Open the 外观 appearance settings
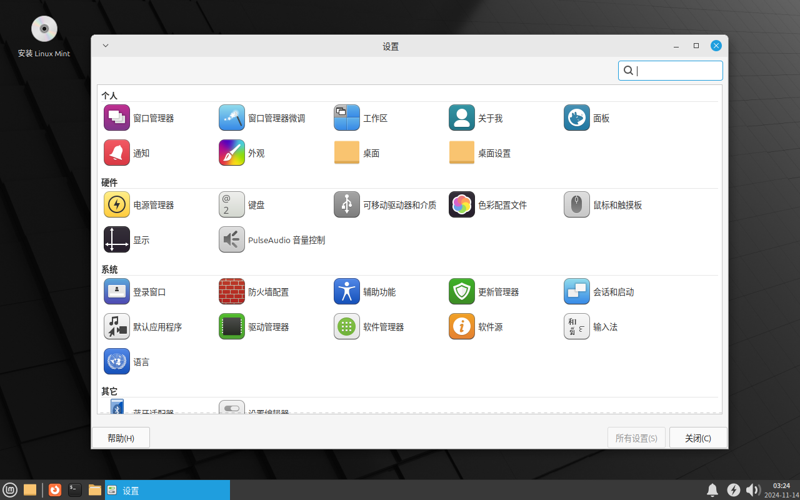This screenshot has height=500, width=800. (x=241, y=153)
